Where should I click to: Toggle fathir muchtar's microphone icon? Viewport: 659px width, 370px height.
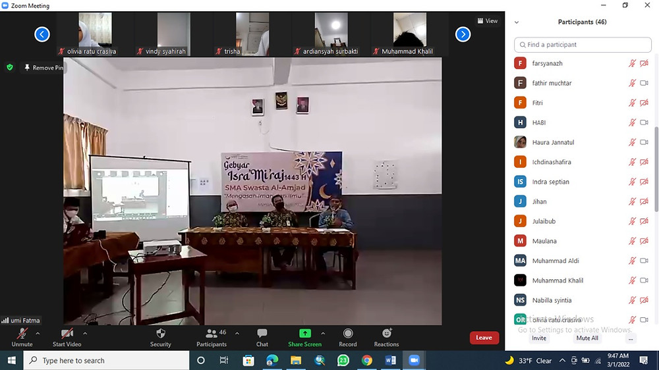tap(632, 83)
